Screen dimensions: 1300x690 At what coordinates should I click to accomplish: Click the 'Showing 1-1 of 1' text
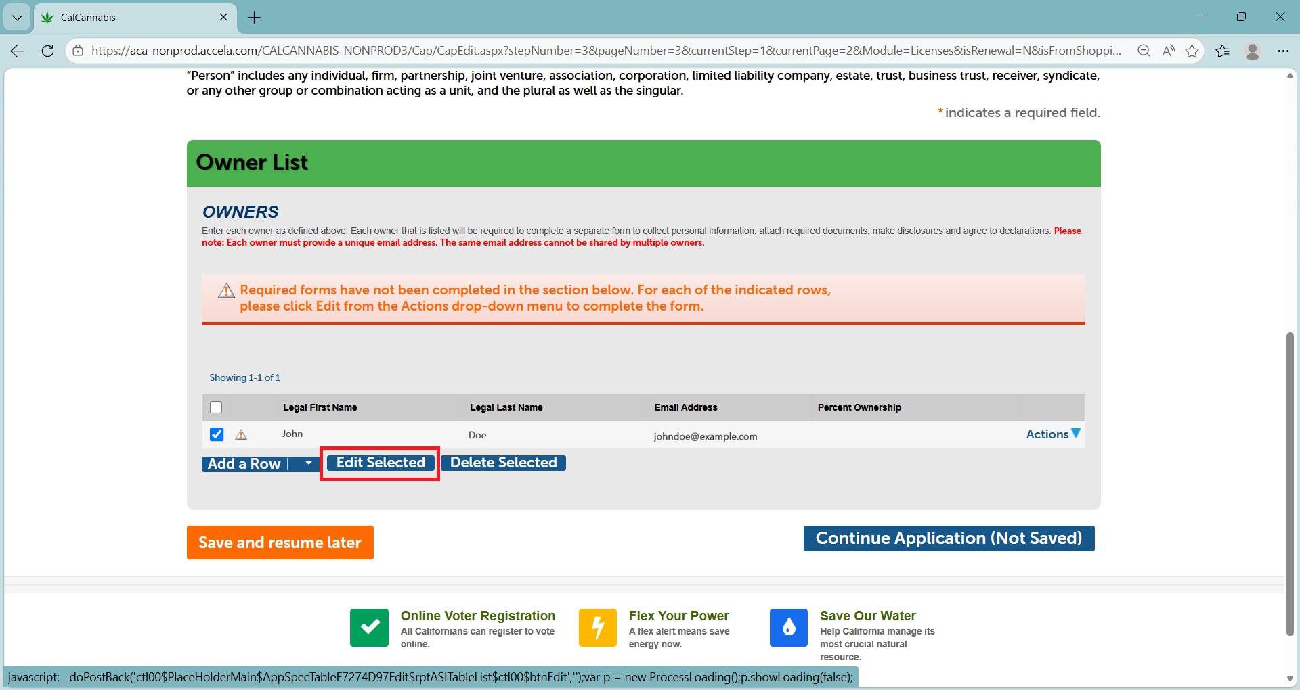pos(244,377)
